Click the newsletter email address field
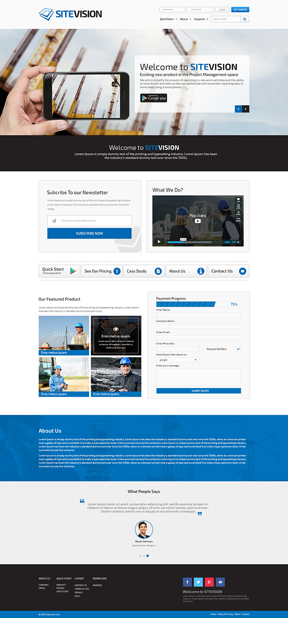The image size is (288, 618). click(89, 221)
